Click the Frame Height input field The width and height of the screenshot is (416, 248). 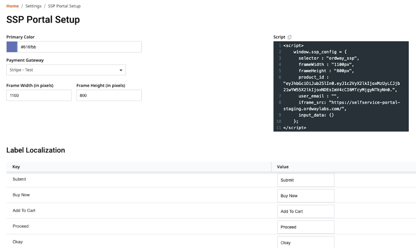(109, 95)
